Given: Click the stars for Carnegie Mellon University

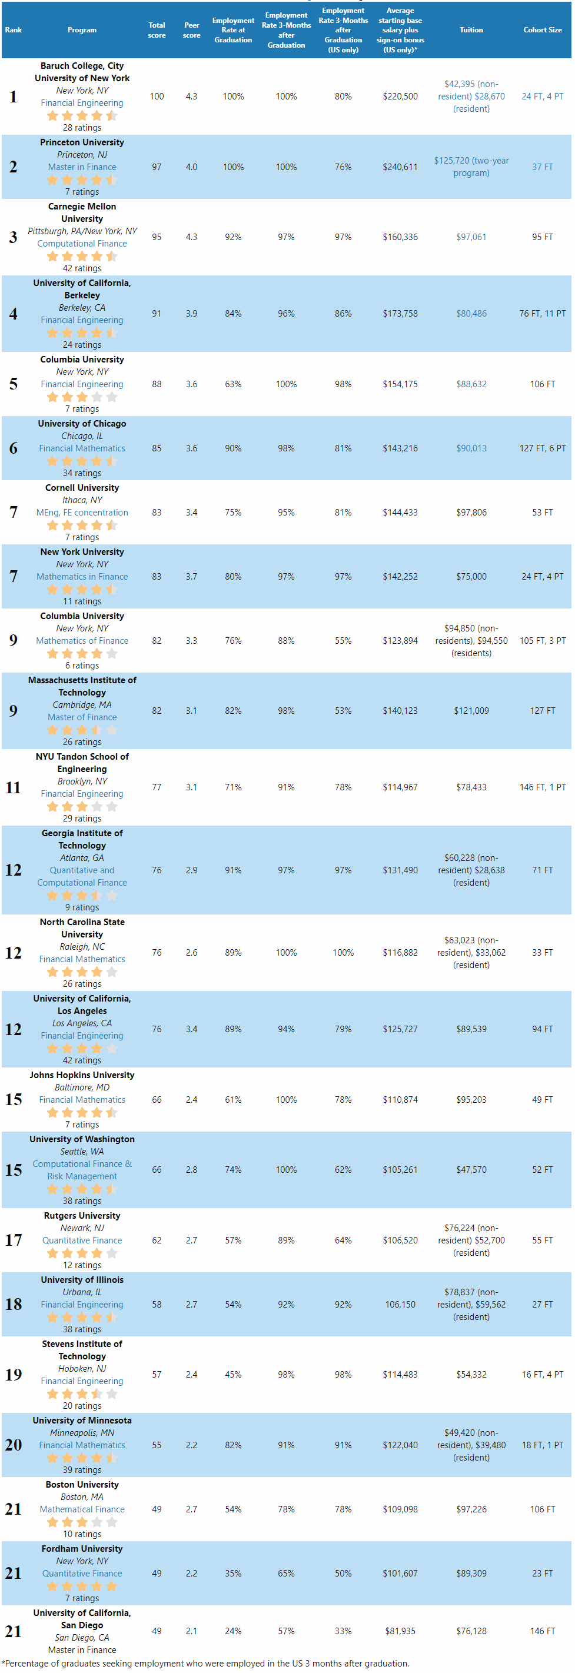Looking at the screenshot, I should pos(82,256).
